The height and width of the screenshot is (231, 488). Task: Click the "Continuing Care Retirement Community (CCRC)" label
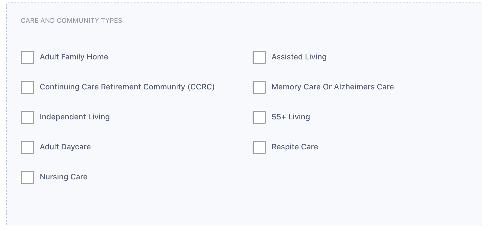(127, 87)
